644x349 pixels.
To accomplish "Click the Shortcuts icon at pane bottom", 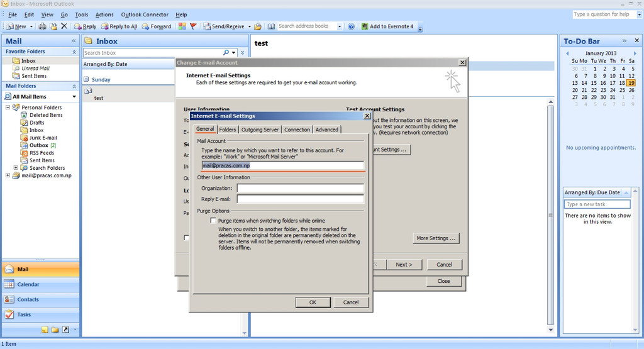I will (x=65, y=330).
